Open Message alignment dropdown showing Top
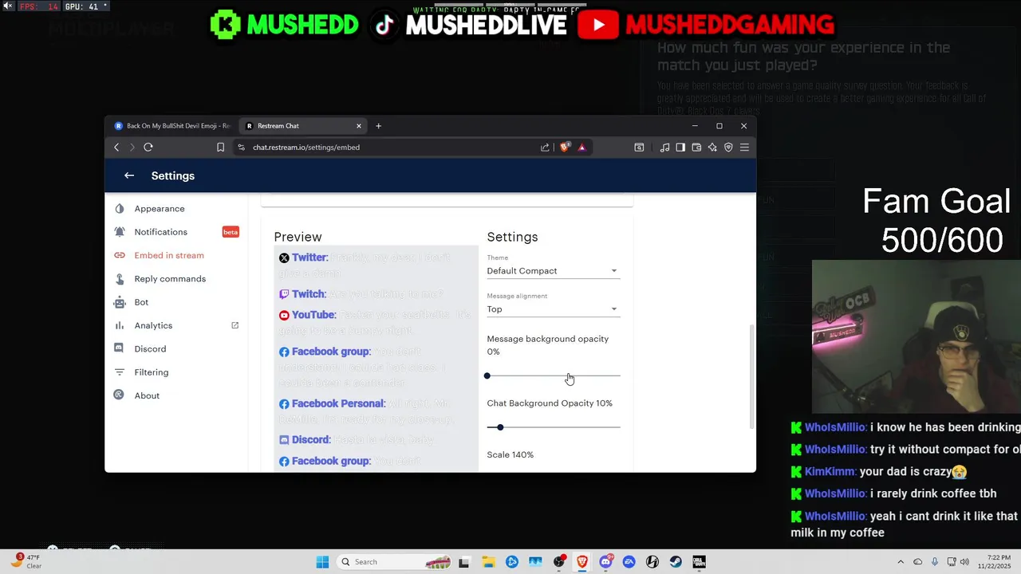This screenshot has height=574, width=1021. pyautogui.click(x=554, y=309)
